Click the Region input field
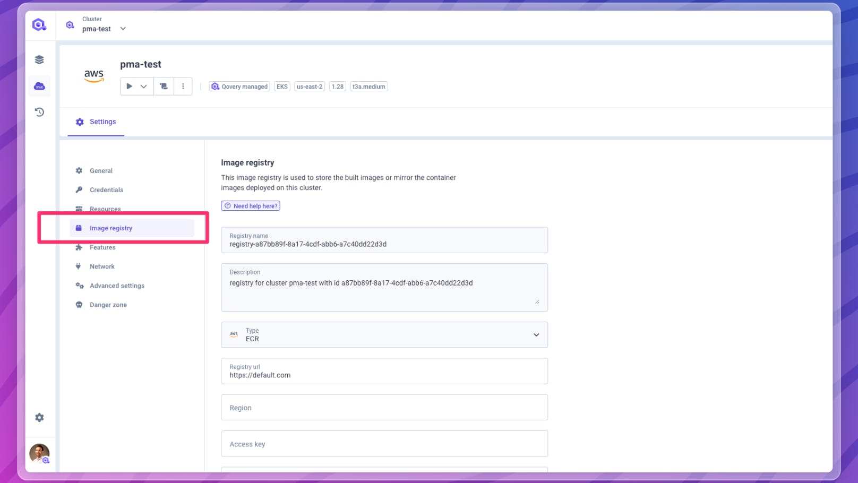Screen dimensions: 858x483 click(384, 408)
